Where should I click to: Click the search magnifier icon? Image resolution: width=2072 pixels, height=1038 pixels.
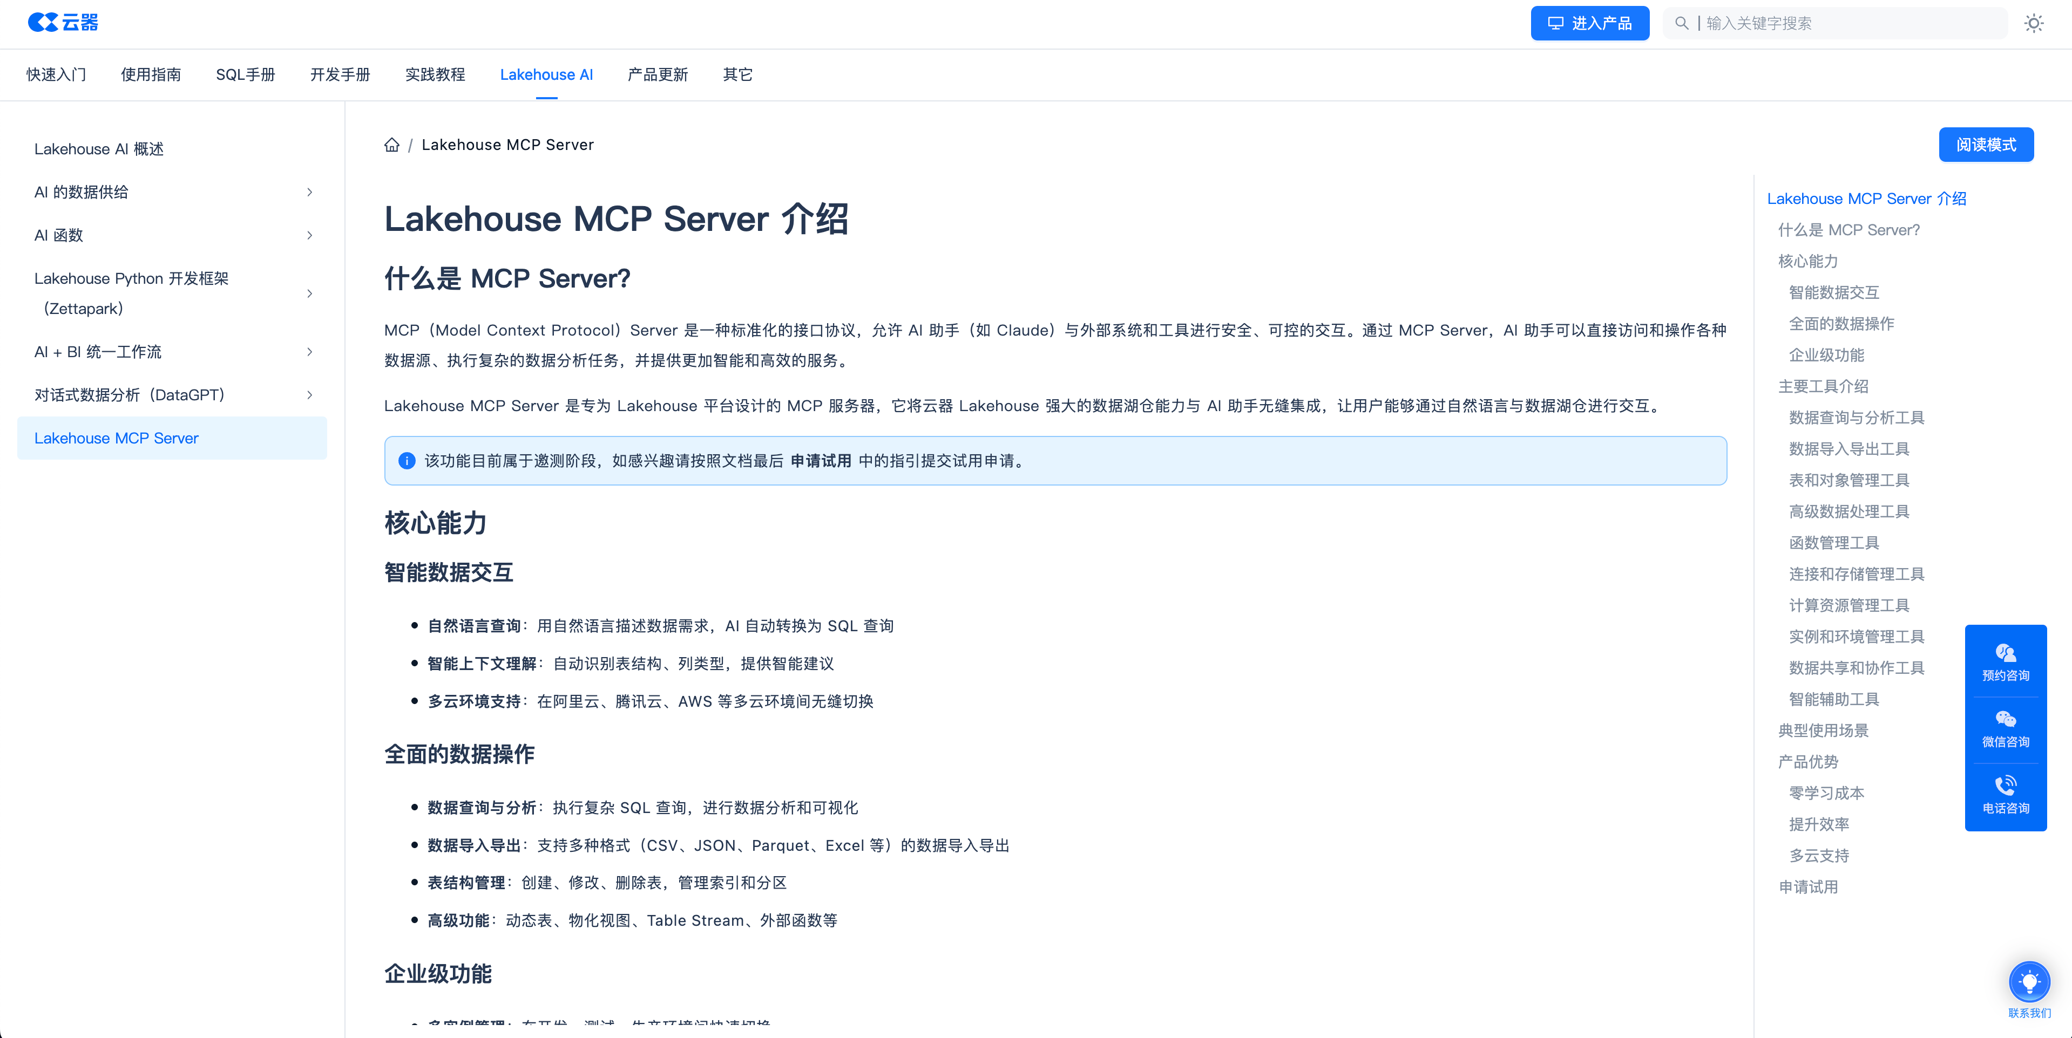click(1681, 23)
